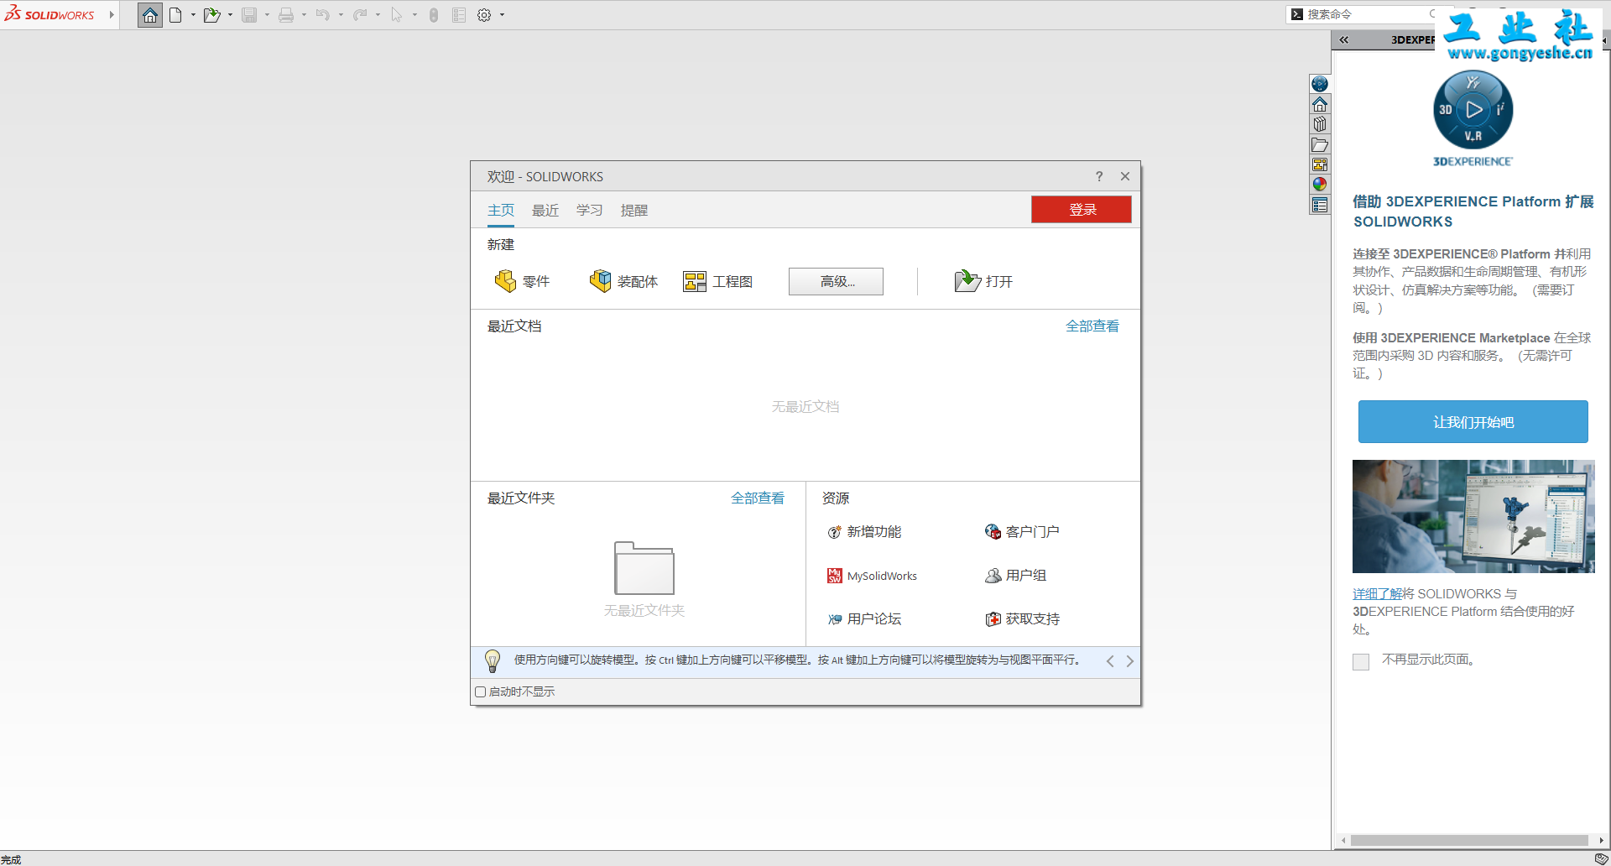Open the 用户论坛 resource link
The width and height of the screenshot is (1611, 866).
pos(864,619)
